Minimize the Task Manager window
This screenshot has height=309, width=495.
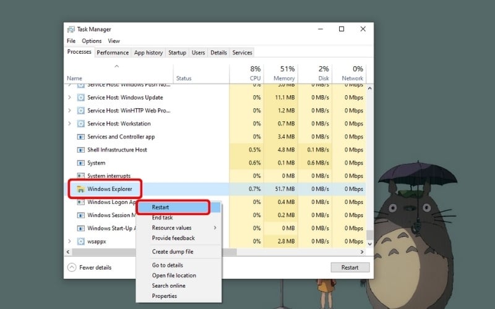[x=321, y=29]
